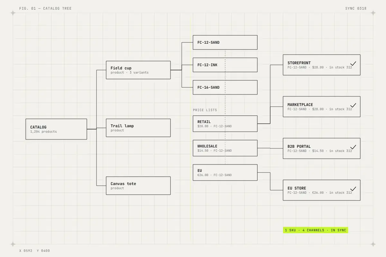Select the Field cup product node

(x=138, y=70)
